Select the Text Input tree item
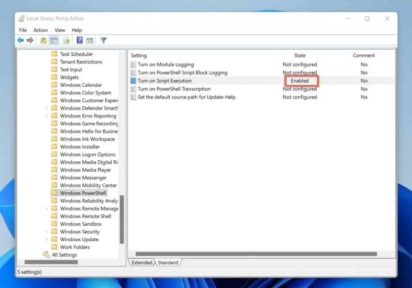This screenshot has width=412, height=288. click(71, 69)
